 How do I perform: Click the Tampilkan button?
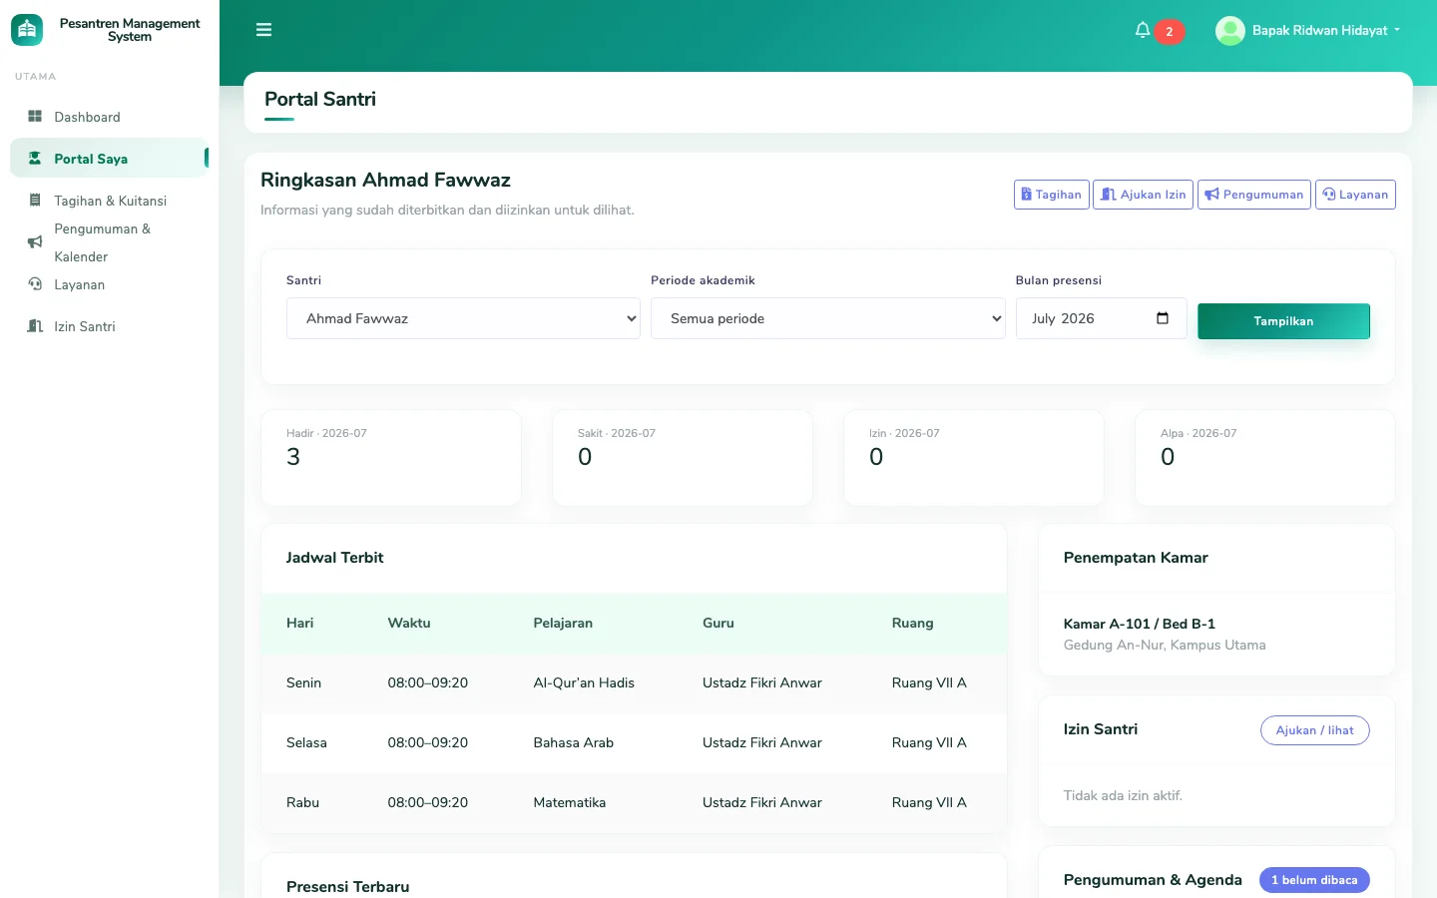pyautogui.click(x=1283, y=321)
